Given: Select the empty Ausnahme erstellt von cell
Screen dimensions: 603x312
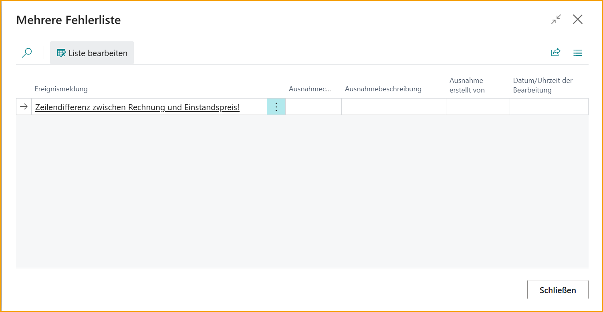Looking at the screenshot, I should 478,107.
